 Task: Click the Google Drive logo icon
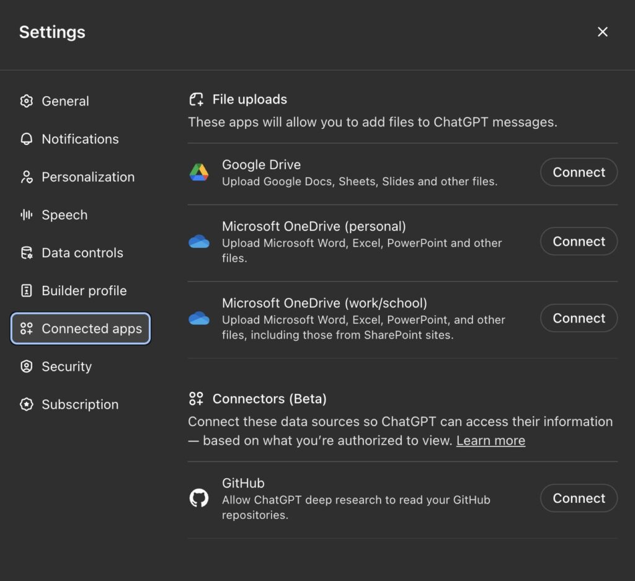[x=199, y=172]
